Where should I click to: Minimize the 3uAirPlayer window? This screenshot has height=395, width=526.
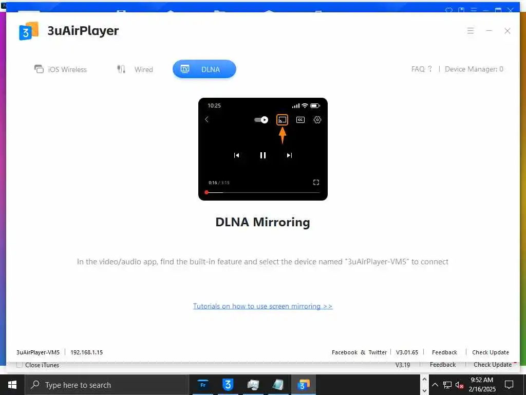click(489, 31)
